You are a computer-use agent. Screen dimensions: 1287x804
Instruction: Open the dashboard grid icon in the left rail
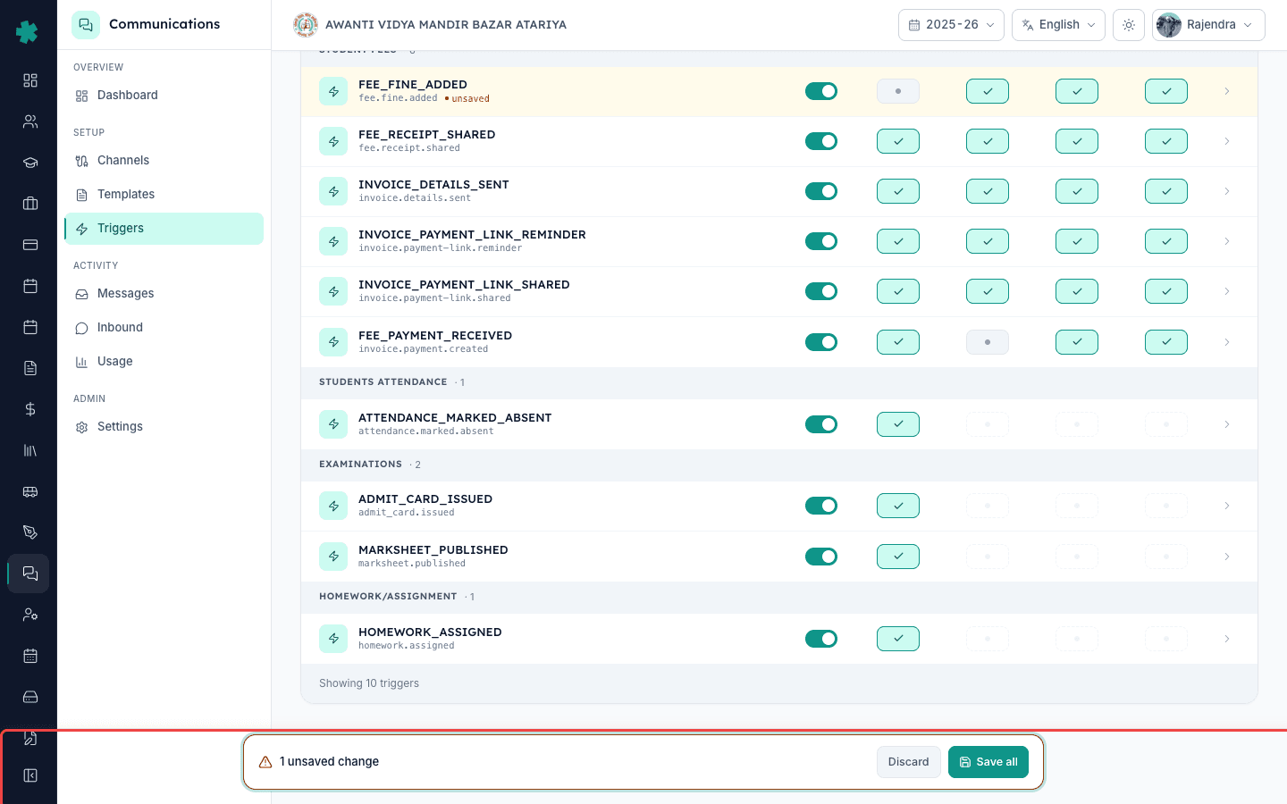tap(30, 80)
